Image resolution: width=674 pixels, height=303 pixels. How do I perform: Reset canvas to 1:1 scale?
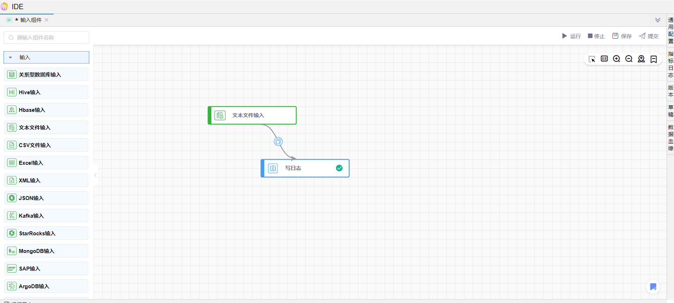point(604,59)
